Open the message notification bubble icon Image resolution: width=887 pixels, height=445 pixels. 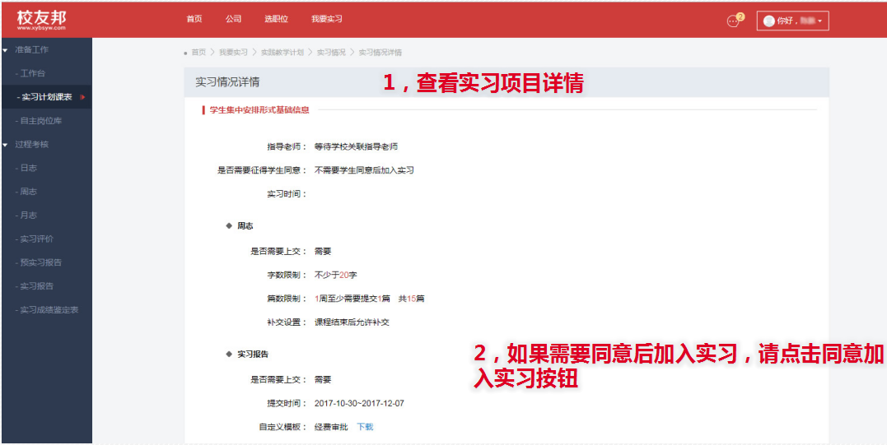tap(733, 21)
